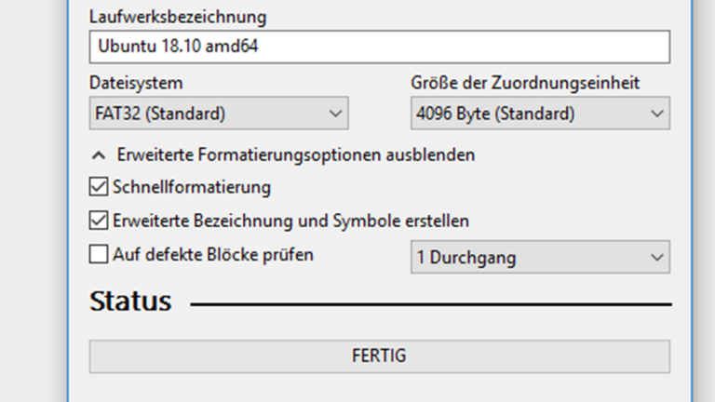This screenshot has height=402, width=715.
Task: Click the chevron icon beside Erweiterte Formatierungsoptionen
Action: 98,155
